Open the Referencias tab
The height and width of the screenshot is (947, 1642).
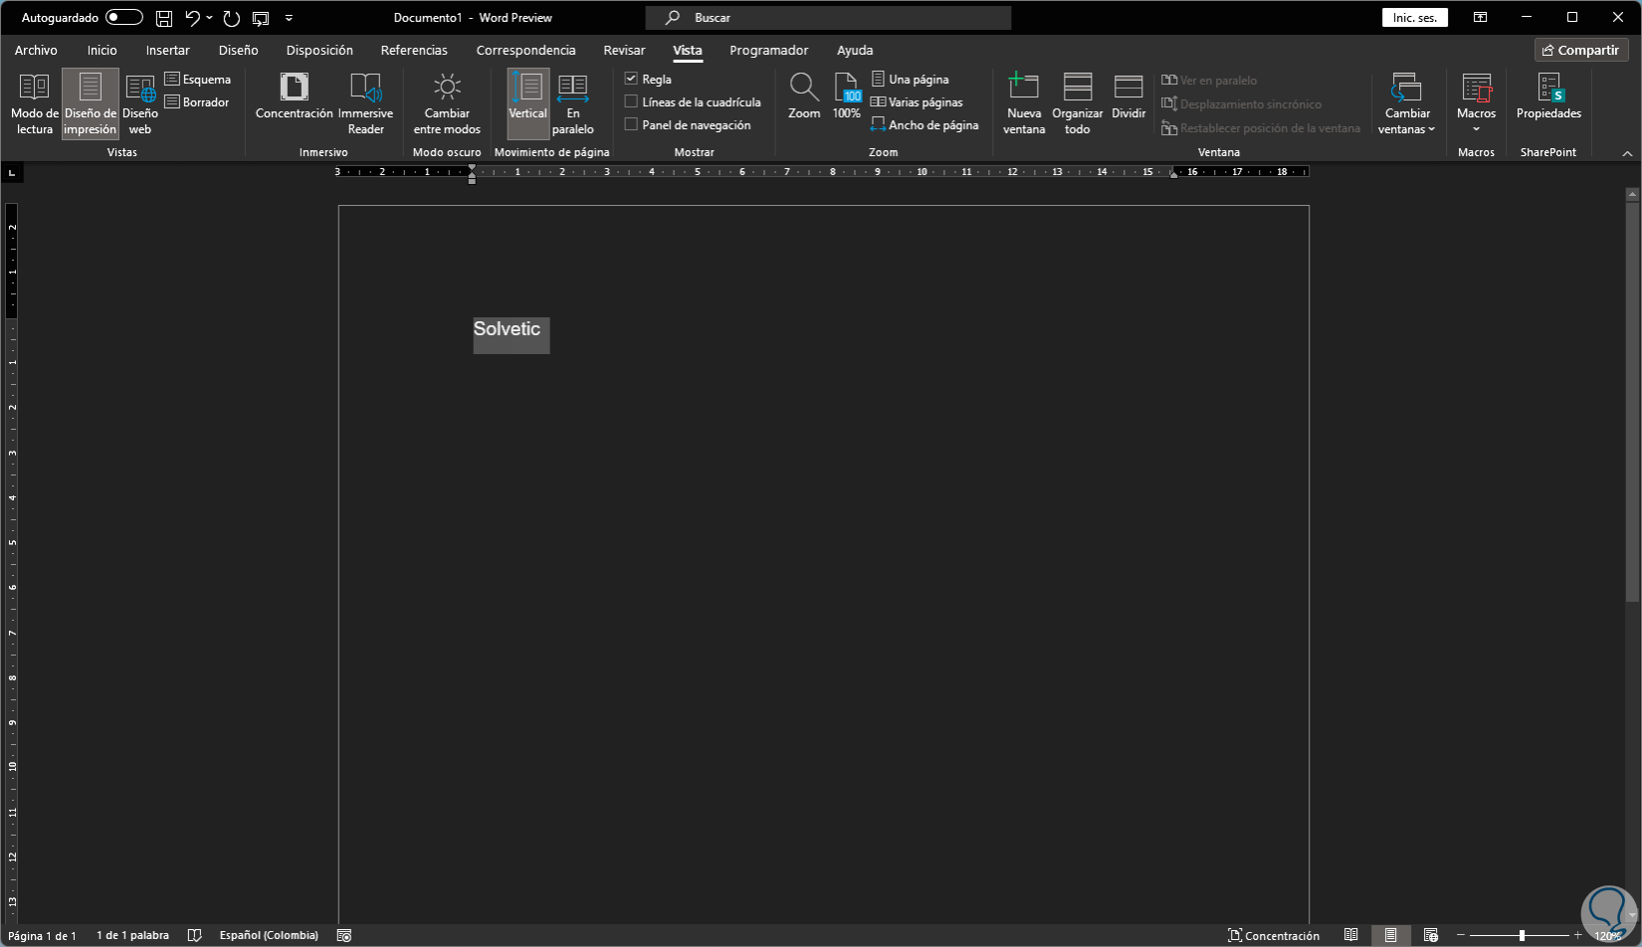pyautogui.click(x=414, y=50)
